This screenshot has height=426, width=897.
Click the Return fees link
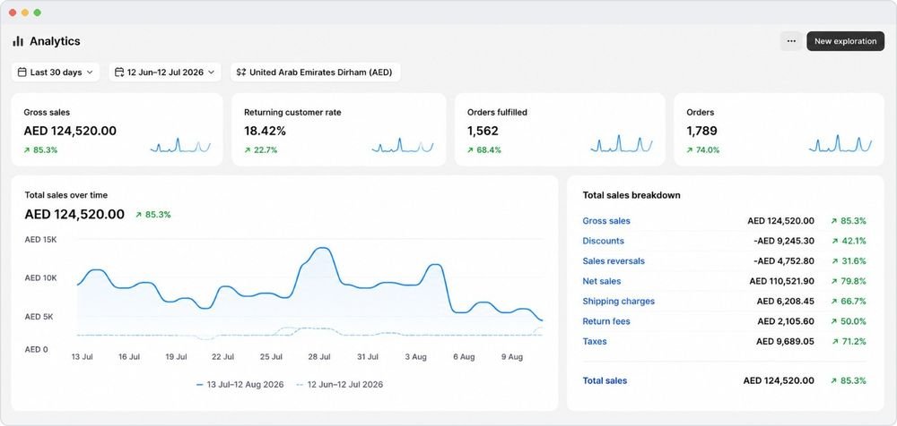(605, 321)
